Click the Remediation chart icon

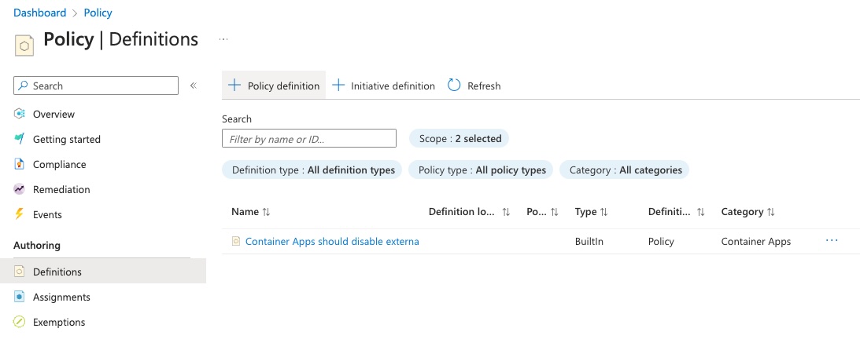19,189
